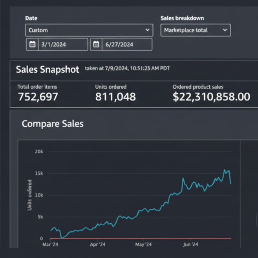This screenshot has height=258, width=258.
Task: Click the Units ordered metric label
Action: [x=111, y=87]
